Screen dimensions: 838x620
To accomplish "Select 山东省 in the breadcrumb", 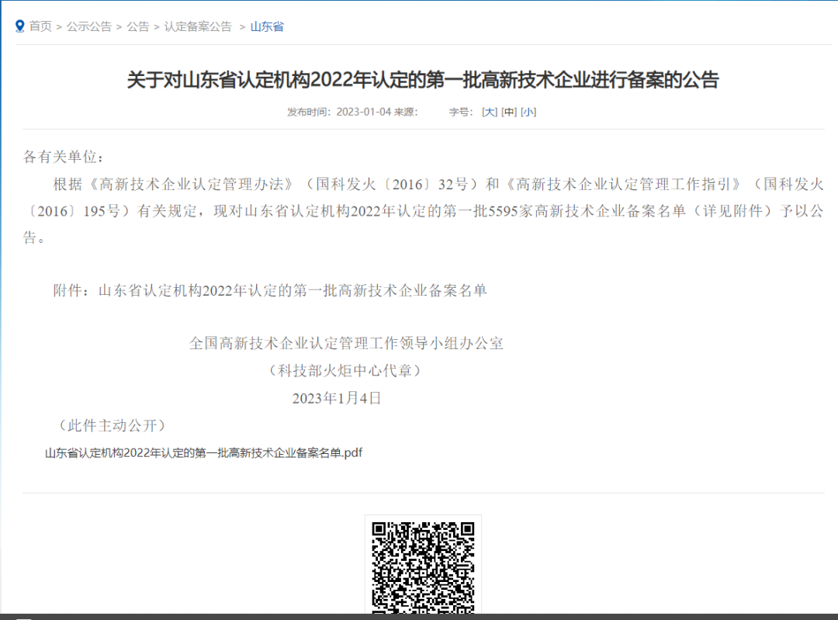I will [x=267, y=26].
